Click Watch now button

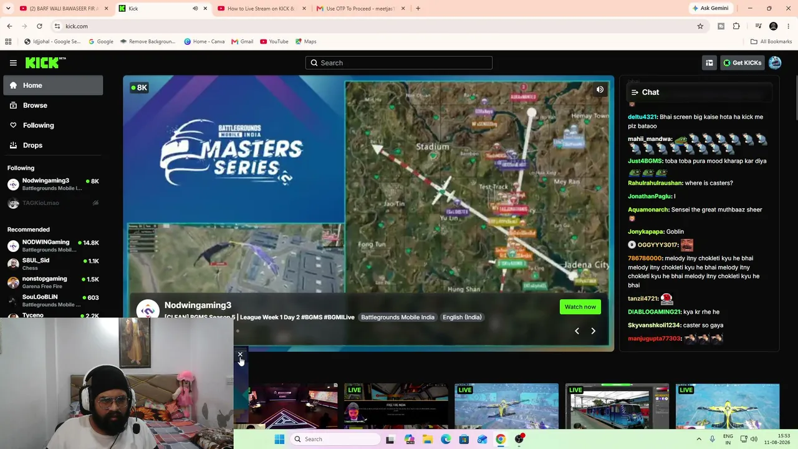(580, 307)
